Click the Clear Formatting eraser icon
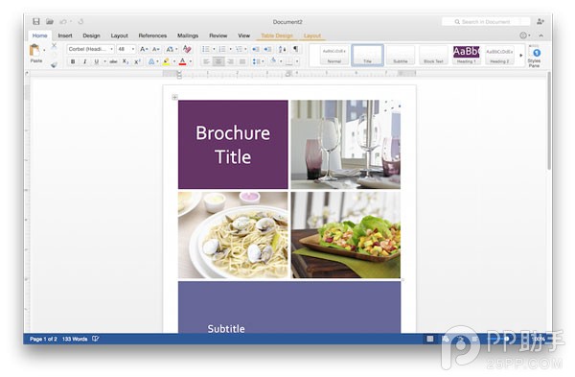Image resolution: width=575 pixels, height=377 pixels. coord(187,49)
